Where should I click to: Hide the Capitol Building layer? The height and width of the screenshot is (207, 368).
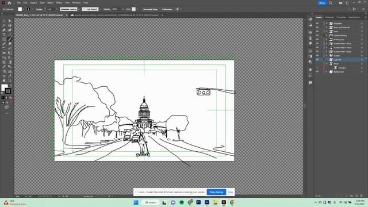coord(317,36)
